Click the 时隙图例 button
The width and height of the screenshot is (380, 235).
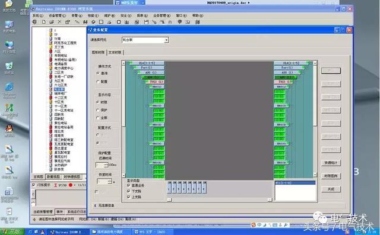coord(331,176)
